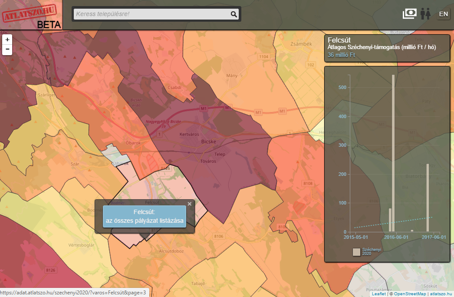Close the Felcsút popup

tap(189, 204)
